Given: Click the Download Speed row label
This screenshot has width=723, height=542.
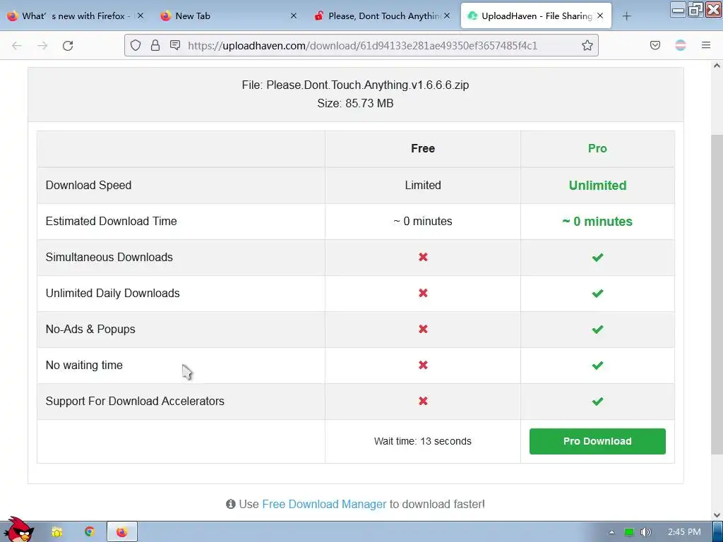Looking at the screenshot, I should pos(88,185).
